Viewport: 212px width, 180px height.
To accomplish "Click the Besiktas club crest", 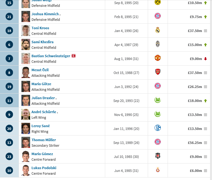I will (158, 156).
